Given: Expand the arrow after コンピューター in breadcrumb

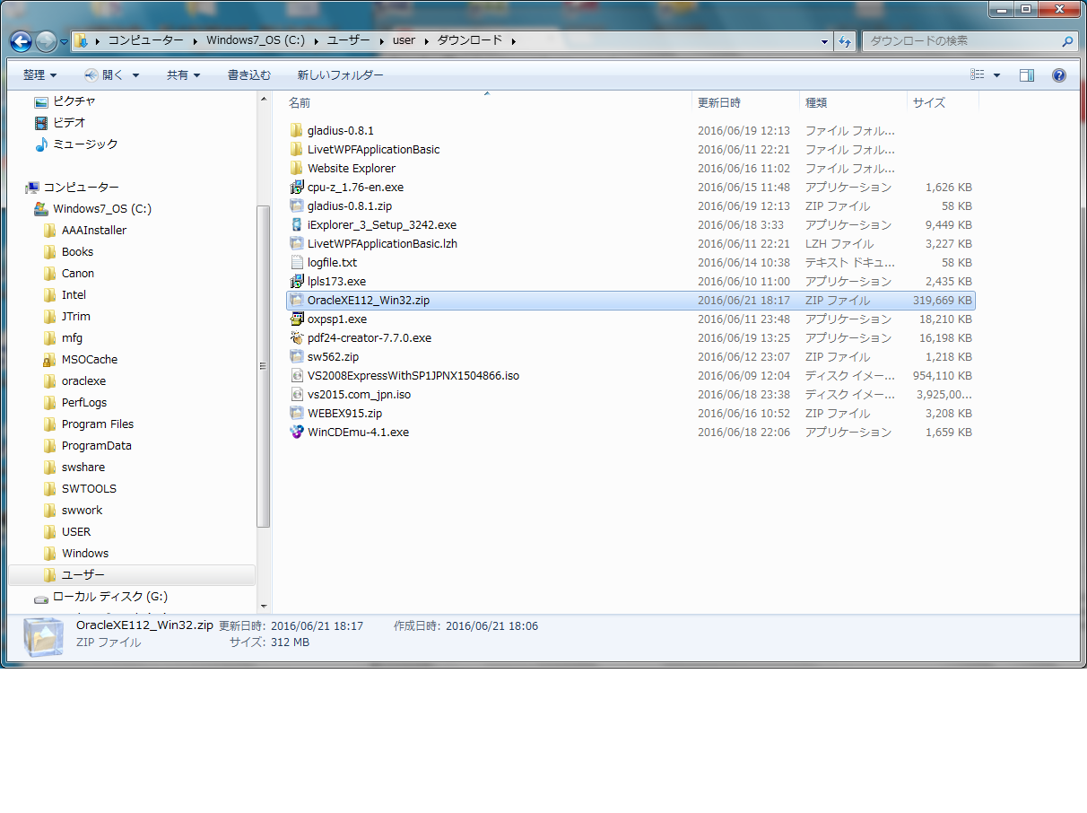Looking at the screenshot, I should tap(194, 40).
